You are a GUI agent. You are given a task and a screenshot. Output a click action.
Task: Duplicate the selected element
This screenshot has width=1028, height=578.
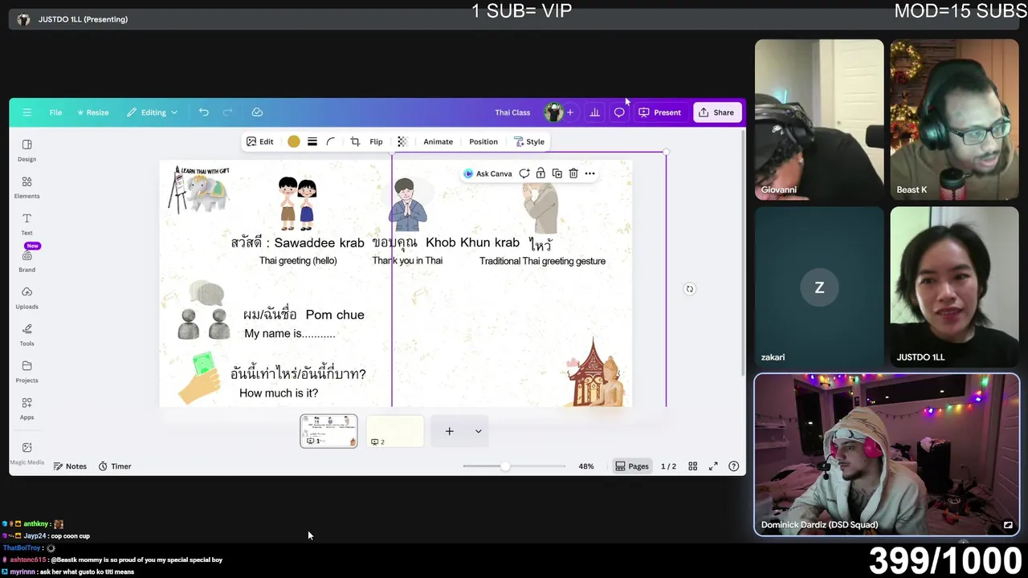pos(557,173)
